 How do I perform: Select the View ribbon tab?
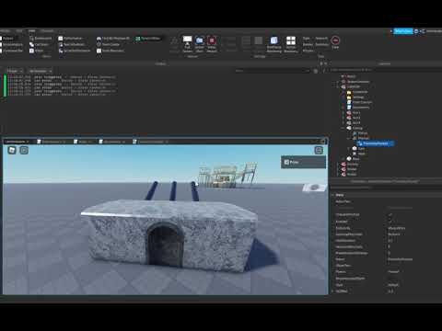(x=31, y=31)
